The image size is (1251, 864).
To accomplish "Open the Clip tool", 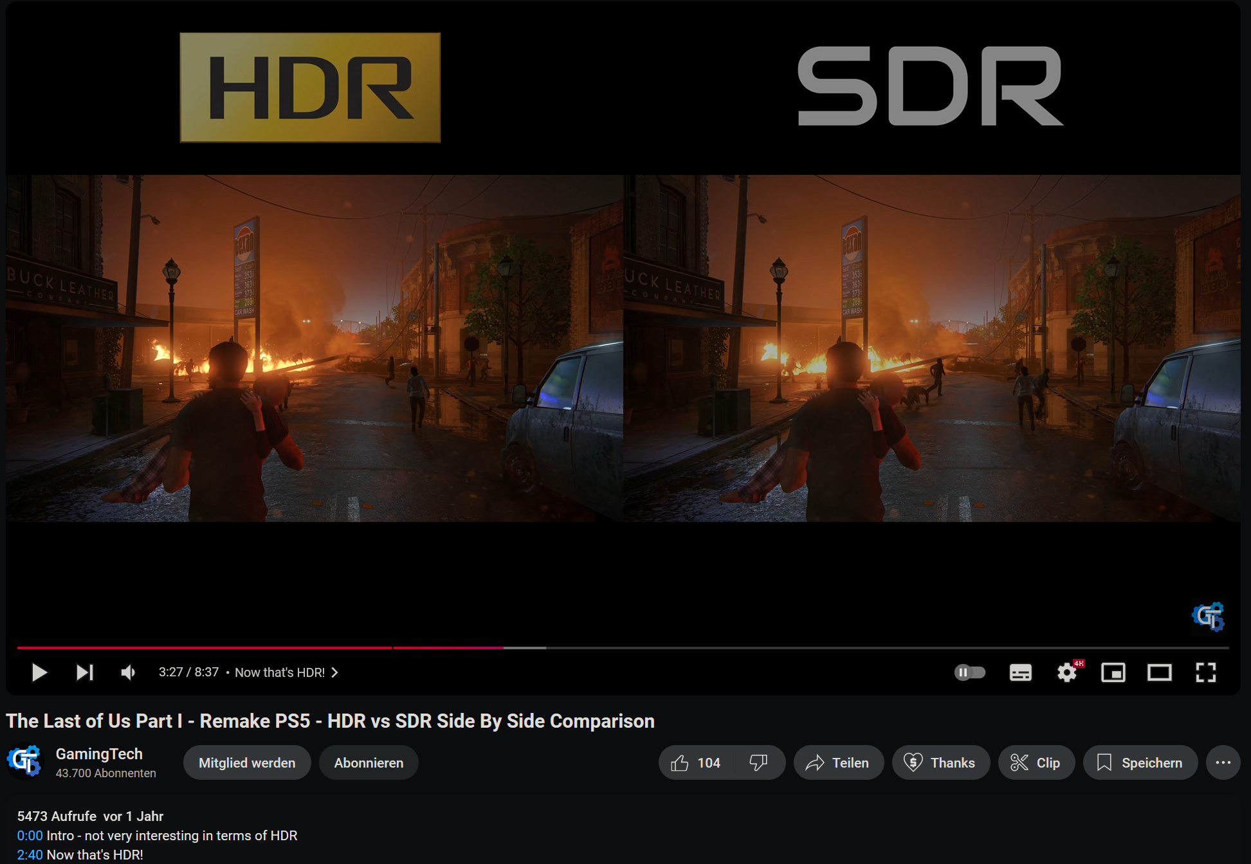I will [x=1036, y=762].
